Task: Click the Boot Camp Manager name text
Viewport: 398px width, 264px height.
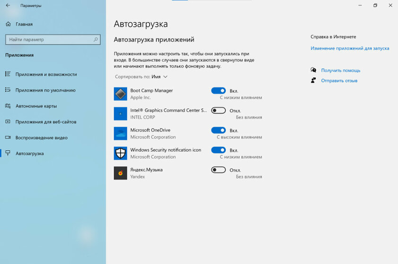Action: click(x=151, y=91)
